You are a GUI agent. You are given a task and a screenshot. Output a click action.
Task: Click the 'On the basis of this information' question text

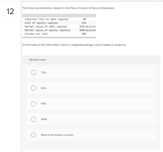(x=74, y=45)
